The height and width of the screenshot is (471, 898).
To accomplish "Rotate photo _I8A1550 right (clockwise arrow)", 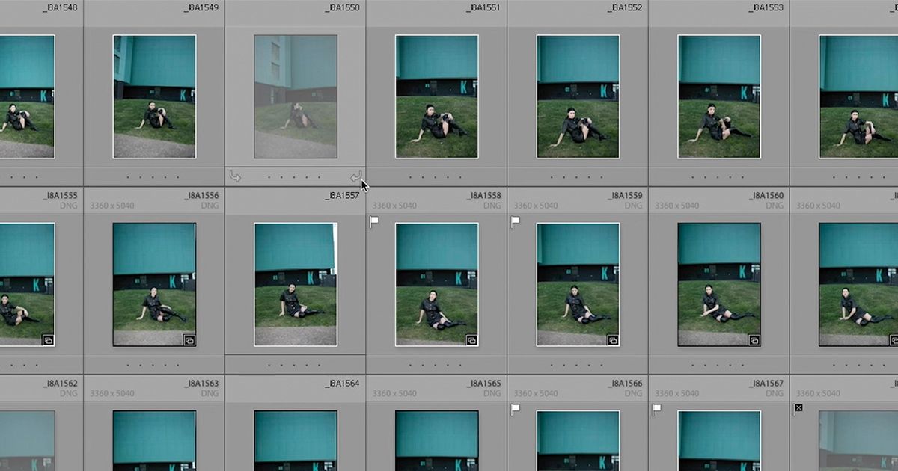I will pos(356,177).
